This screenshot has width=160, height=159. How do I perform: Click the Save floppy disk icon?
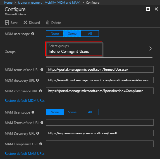pyautogui.click(x=7, y=22)
